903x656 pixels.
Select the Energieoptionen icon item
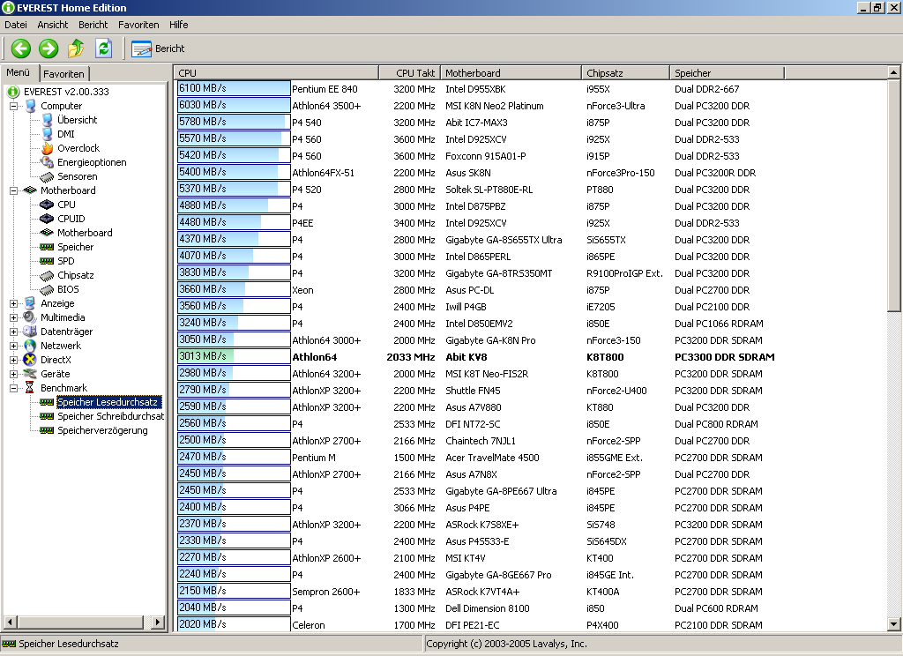tap(48, 162)
